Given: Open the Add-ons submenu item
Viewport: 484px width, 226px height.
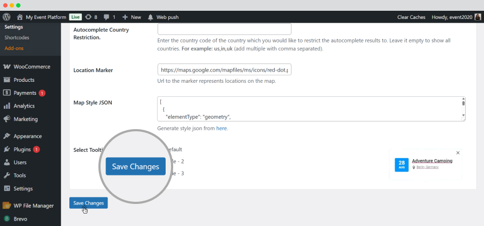Looking at the screenshot, I should [x=15, y=48].
